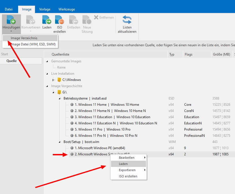Switch to the Image ribbon tab

click(x=27, y=9)
